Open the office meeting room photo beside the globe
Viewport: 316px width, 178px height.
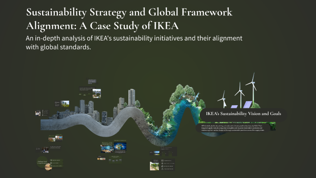click(107, 148)
